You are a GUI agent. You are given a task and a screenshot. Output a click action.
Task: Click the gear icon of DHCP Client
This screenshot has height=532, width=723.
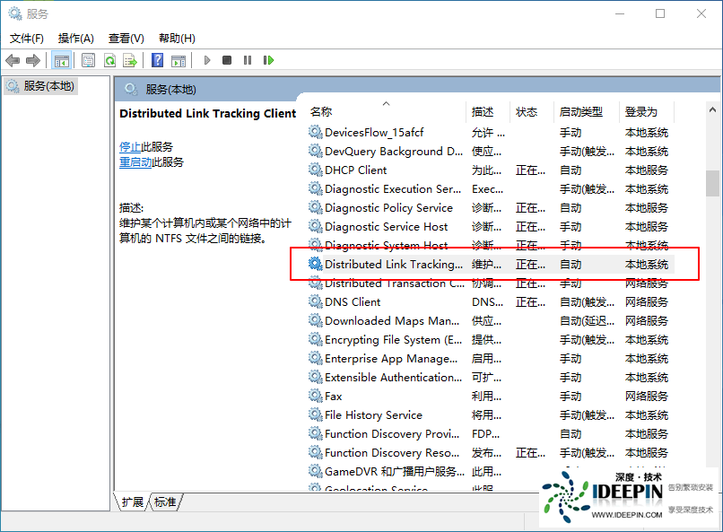[316, 170]
